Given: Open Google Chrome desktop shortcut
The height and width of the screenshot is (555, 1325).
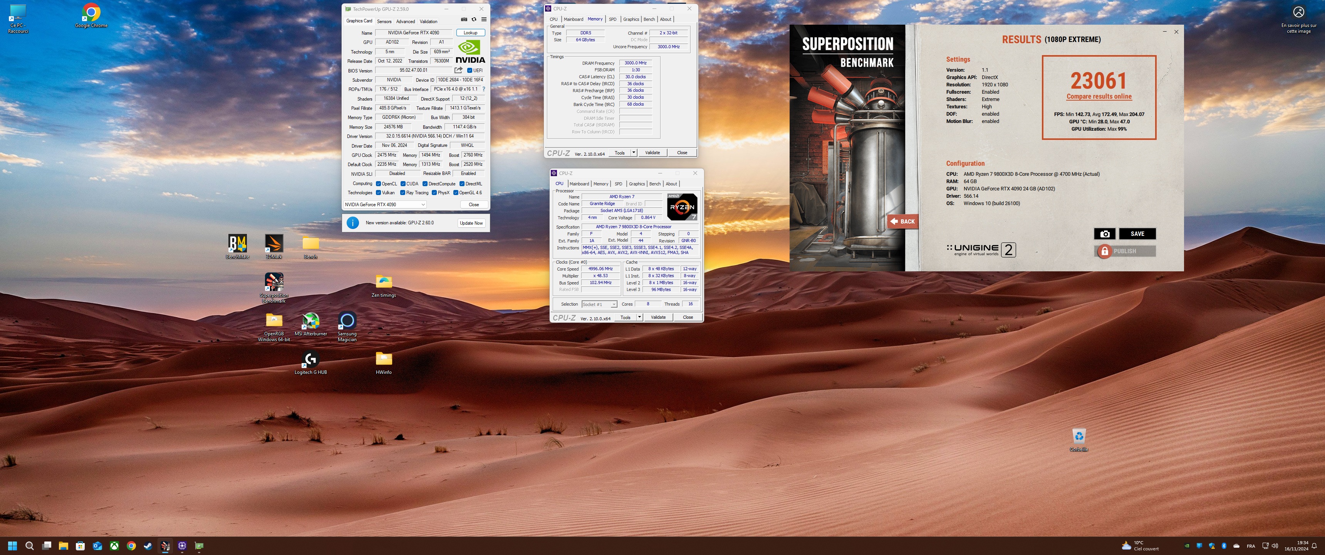Looking at the screenshot, I should (x=91, y=16).
